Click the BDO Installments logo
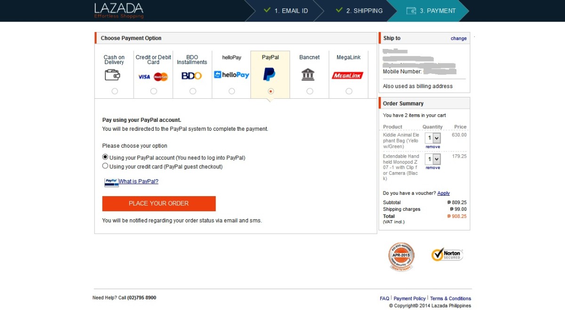 pyautogui.click(x=192, y=76)
